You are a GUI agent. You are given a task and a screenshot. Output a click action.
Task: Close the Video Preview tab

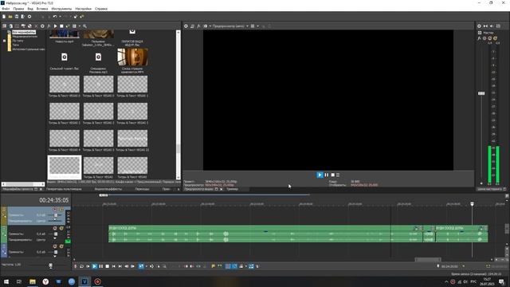click(222, 189)
